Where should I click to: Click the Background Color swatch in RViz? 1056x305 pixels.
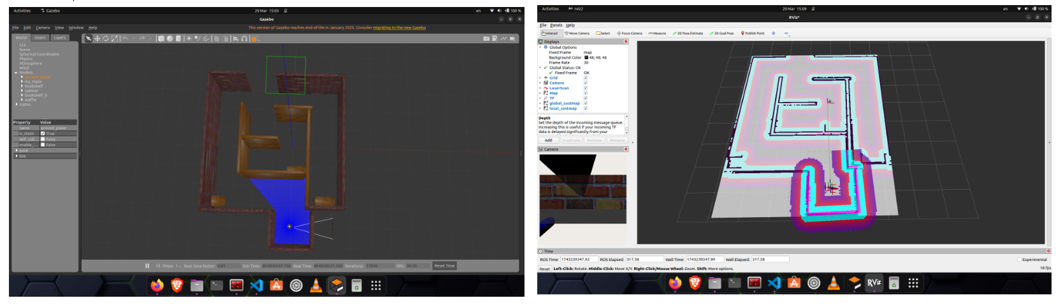[x=586, y=57]
